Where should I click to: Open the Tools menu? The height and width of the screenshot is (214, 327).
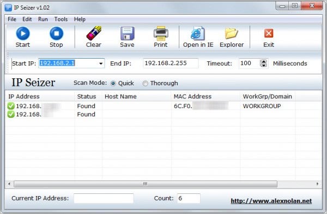[61, 19]
